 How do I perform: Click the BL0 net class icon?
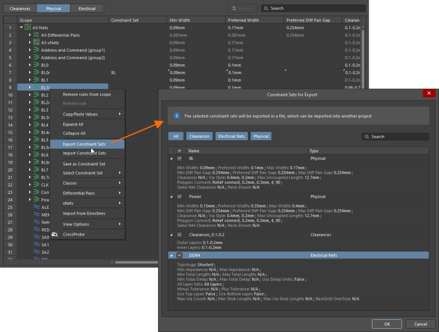click(x=36, y=65)
